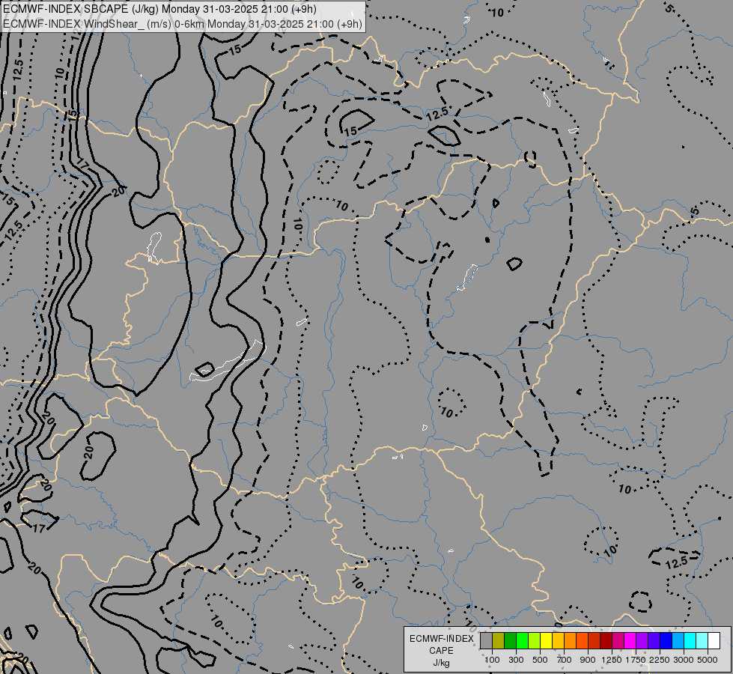Screen dimensions: 733x674
Task: Click the '900' legend tick label
Action: (588, 660)
